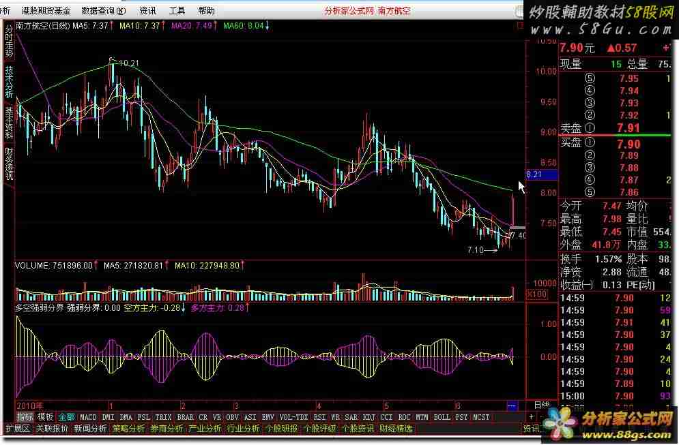Choose the FSL indicator
The height and width of the screenshot is (445, 679).
[144, 417]
